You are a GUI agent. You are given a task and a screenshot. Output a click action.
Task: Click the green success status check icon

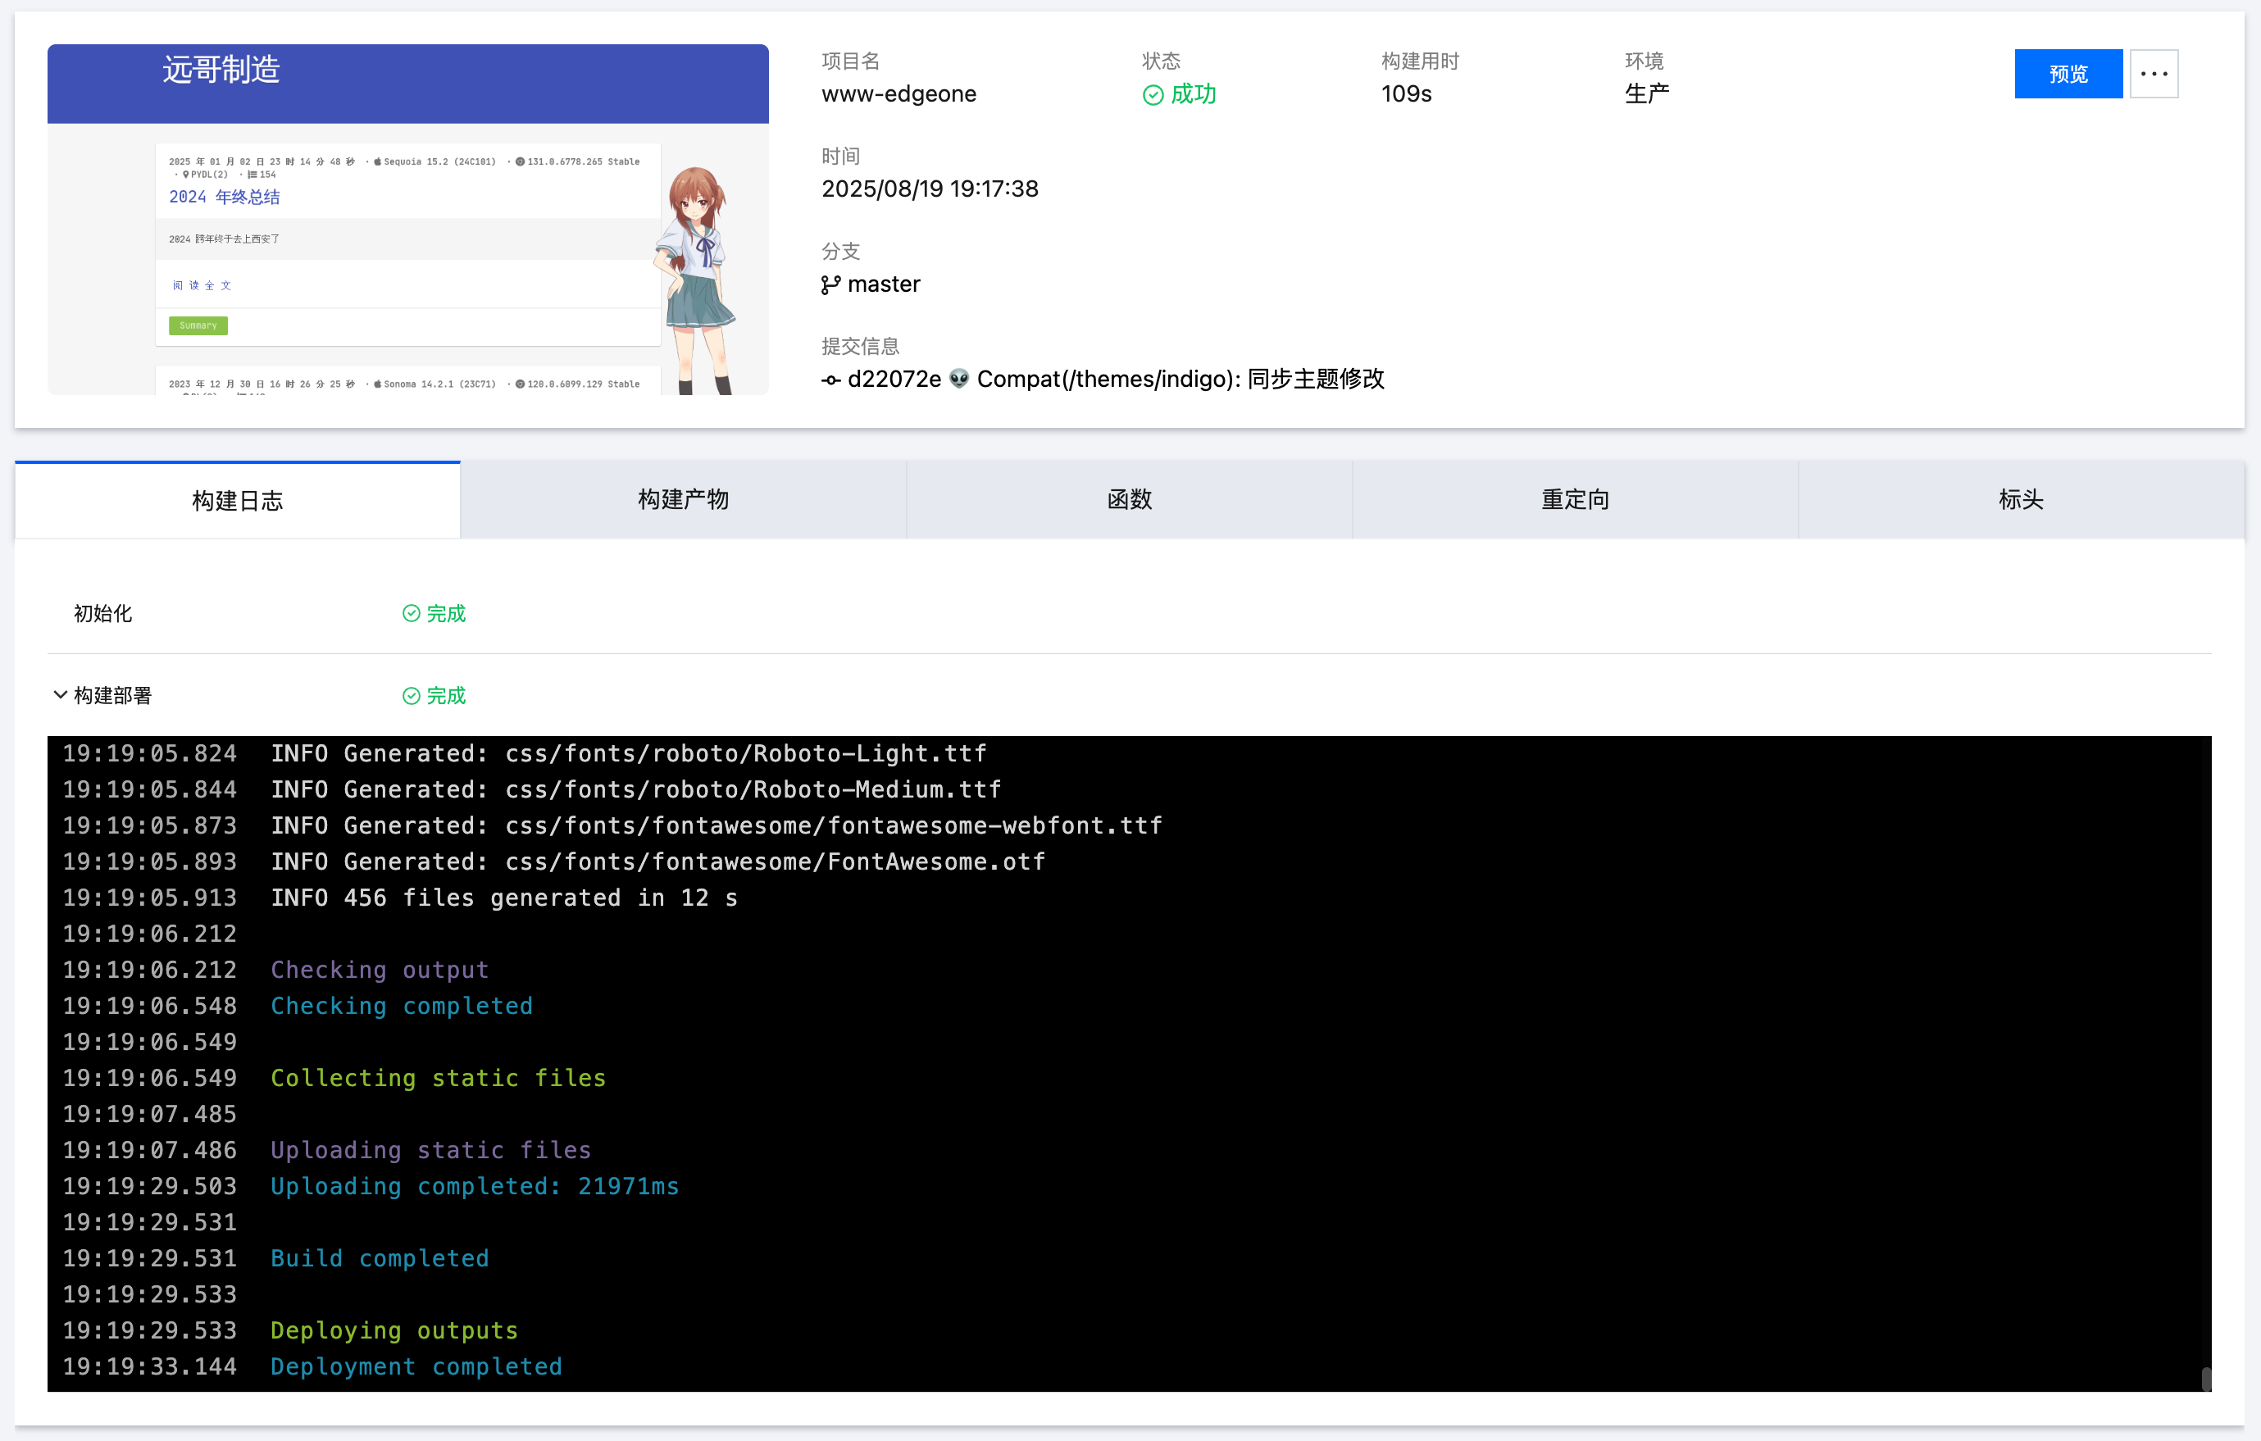(x=1153, y=95)
